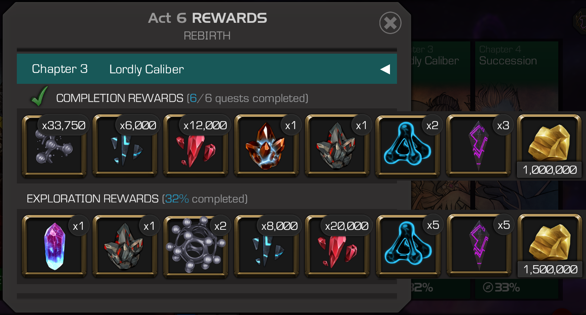Image resolution: width=586 pixels, height=315 pixels.
Task: Click the green completion rewards checkmark
Action: (x=39, y=96)
